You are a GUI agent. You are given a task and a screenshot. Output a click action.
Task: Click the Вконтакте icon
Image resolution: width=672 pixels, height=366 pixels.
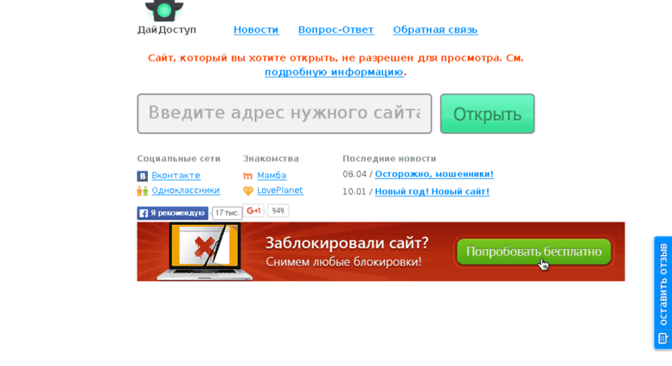point(143,176)
